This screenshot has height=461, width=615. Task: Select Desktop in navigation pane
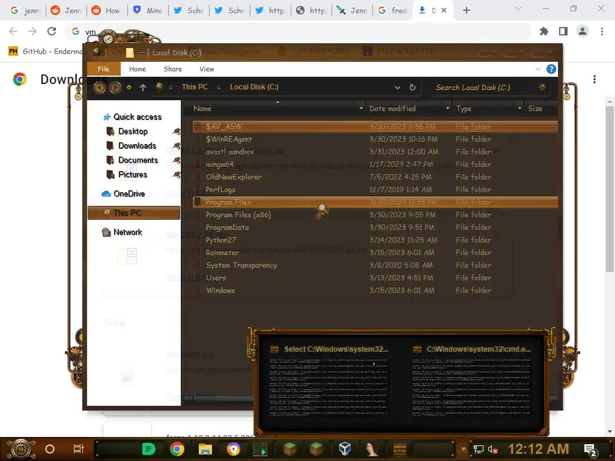click(133, 131)
